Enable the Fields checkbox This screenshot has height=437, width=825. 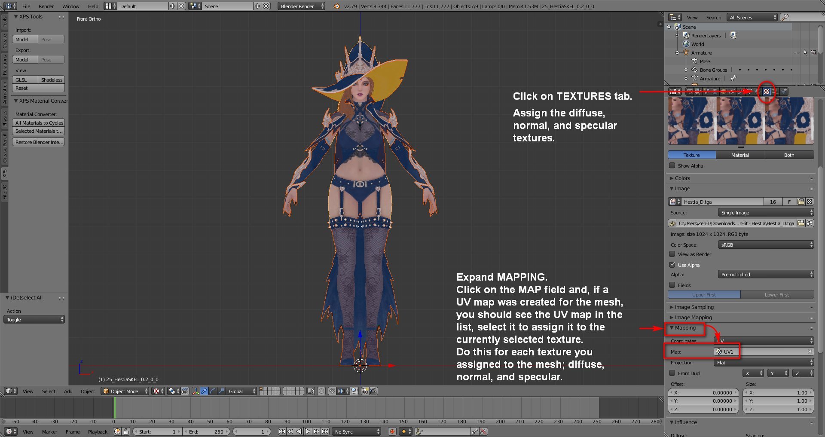(672, 285)
